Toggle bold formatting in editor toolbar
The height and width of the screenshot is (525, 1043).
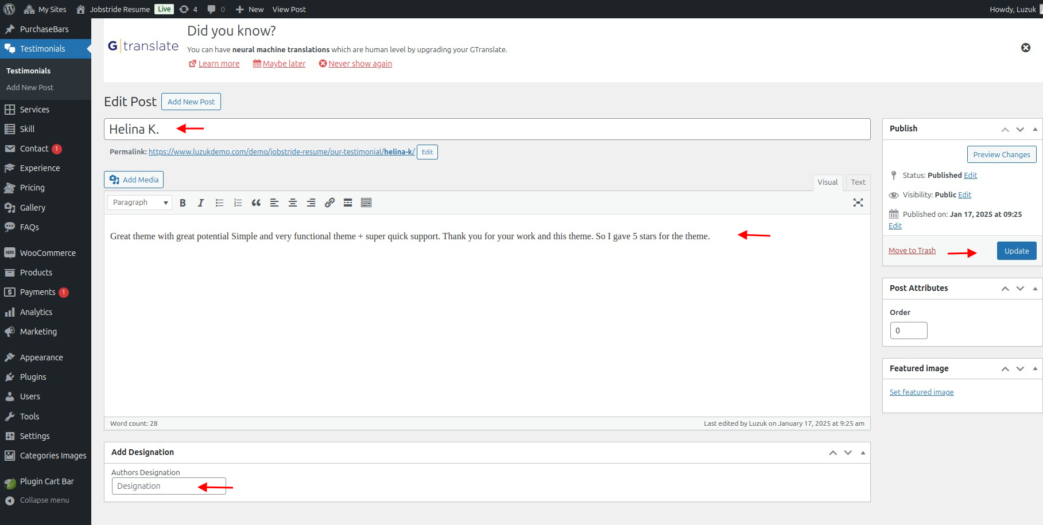tap(183, 203)
